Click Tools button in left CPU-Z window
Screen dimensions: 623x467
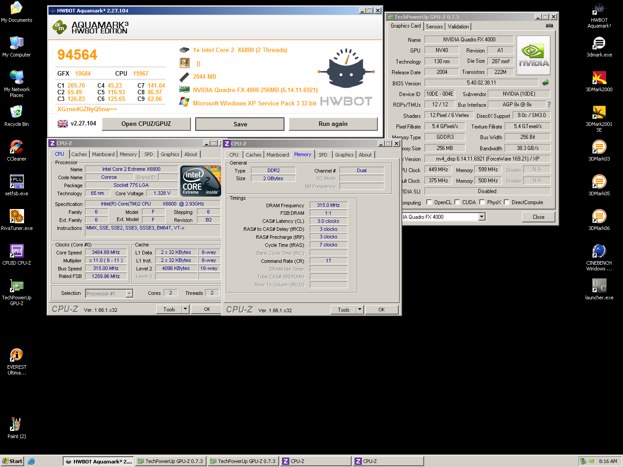tap(169, 309)
